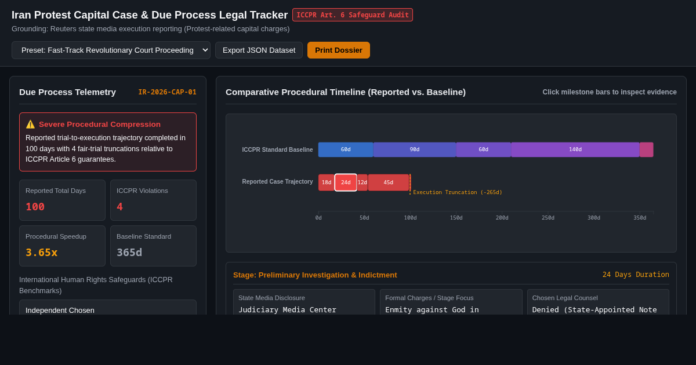Screen dimensions: 696x365
Task: Click the Judiciary Media Center value
Action: click(x=287, y=309)
